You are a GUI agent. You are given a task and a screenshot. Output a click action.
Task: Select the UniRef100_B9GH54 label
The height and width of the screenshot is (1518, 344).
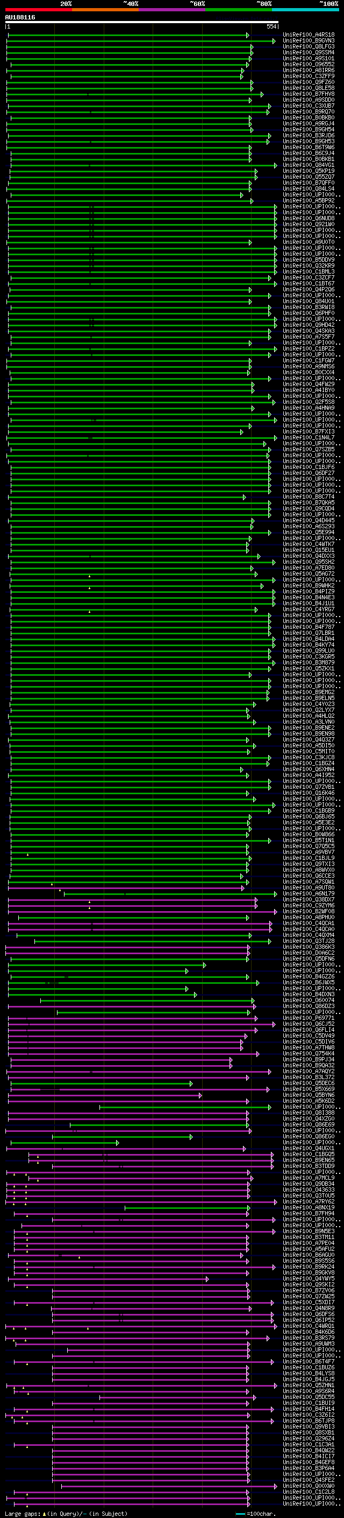pyautogui.click(x=309, y=130)
